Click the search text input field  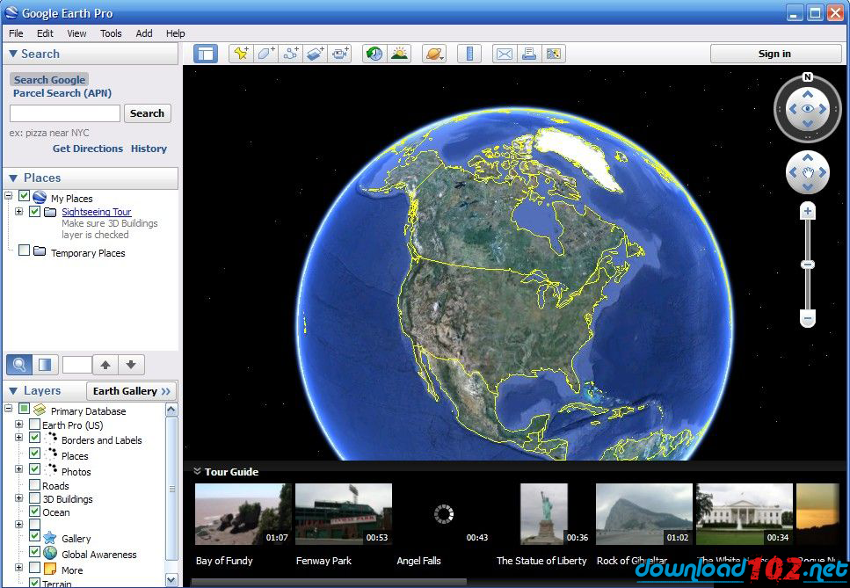point(65,113)
